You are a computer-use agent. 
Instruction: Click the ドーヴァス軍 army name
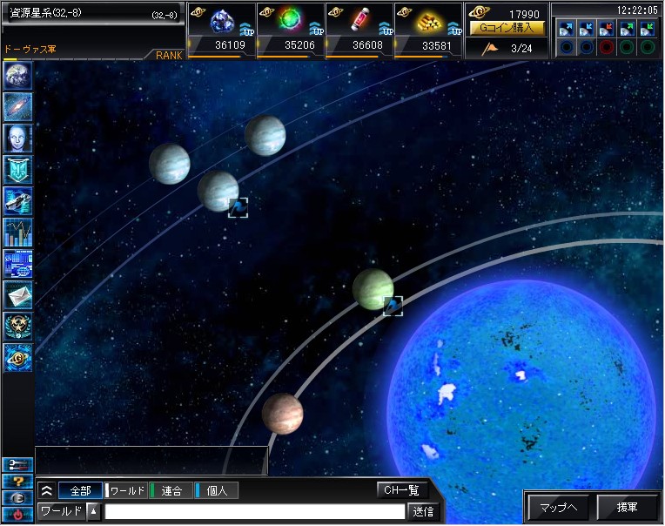30,50
